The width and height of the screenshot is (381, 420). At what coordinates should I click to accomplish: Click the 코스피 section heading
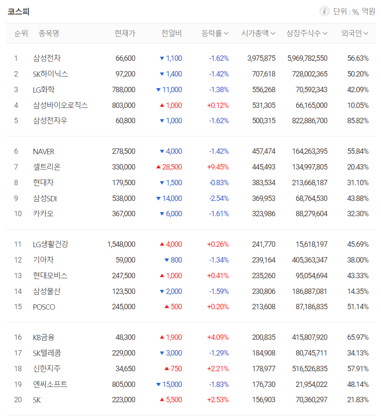pos(18,12)
